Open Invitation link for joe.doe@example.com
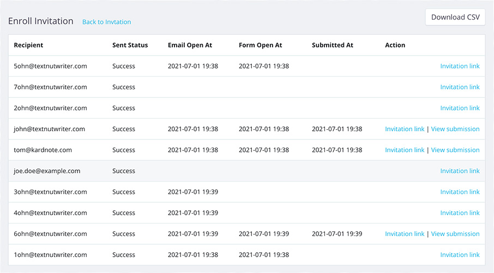Viewport: 494px width, 273px height. (460, 171)
